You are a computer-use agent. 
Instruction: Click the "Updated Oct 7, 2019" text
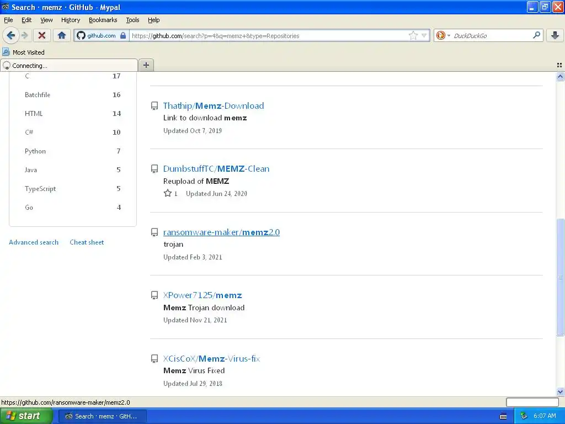coord(193,130)
